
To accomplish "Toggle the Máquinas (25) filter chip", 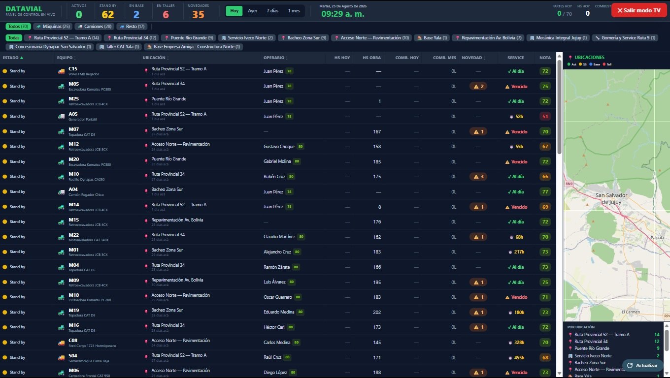I will coord(52,27).
